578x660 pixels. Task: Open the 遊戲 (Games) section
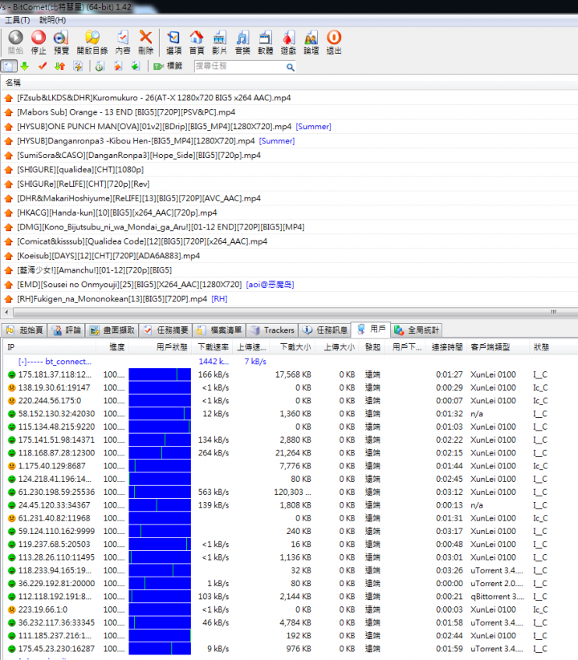coord(288,42)
